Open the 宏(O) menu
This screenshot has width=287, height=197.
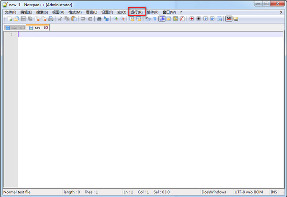pyautogui.click(x=121, y=12)
